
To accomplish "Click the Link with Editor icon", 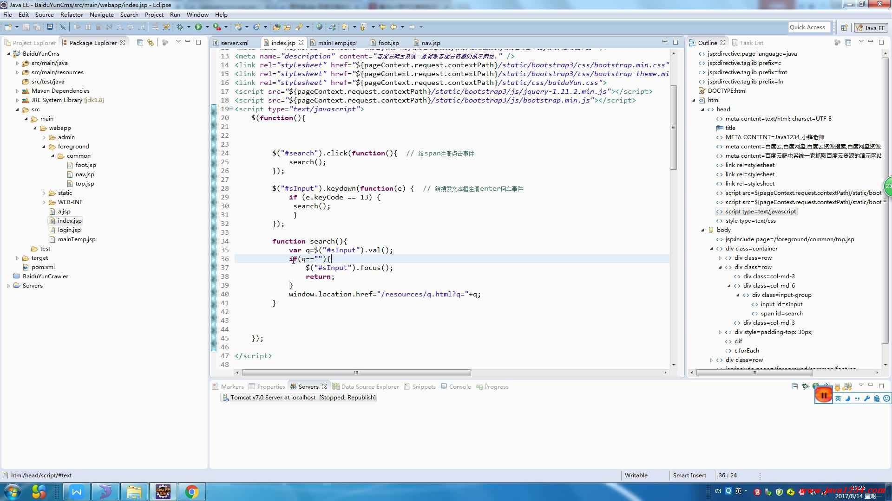I will [x=151, y=42].
